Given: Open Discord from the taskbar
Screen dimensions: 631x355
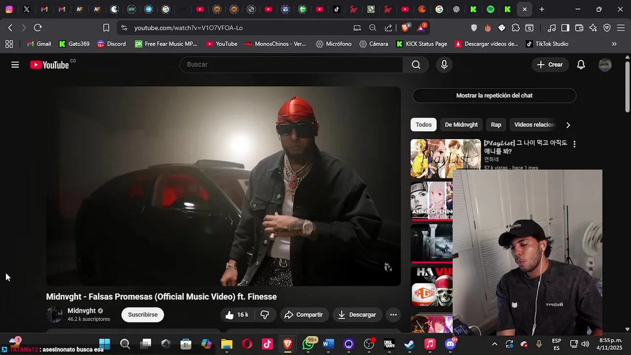Looking at the screenshot, I should (x=450, y=344).
